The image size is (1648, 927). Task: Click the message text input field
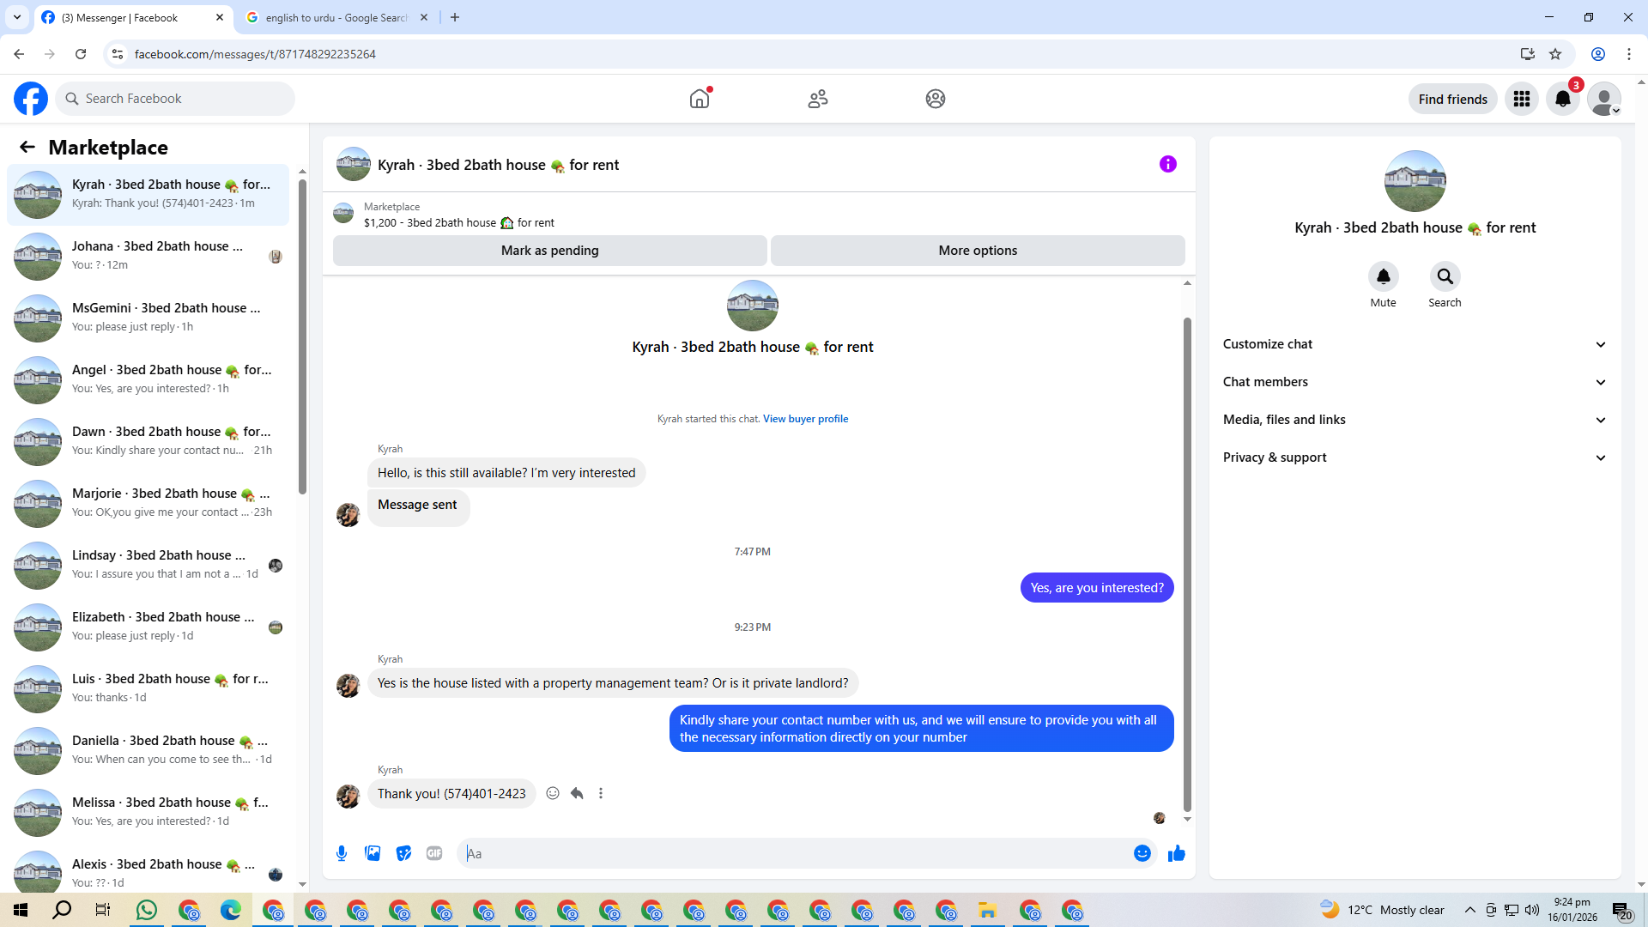794,853
